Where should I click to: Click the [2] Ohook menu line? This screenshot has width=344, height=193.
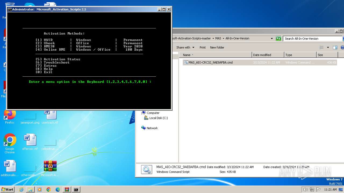coord(89,43)
